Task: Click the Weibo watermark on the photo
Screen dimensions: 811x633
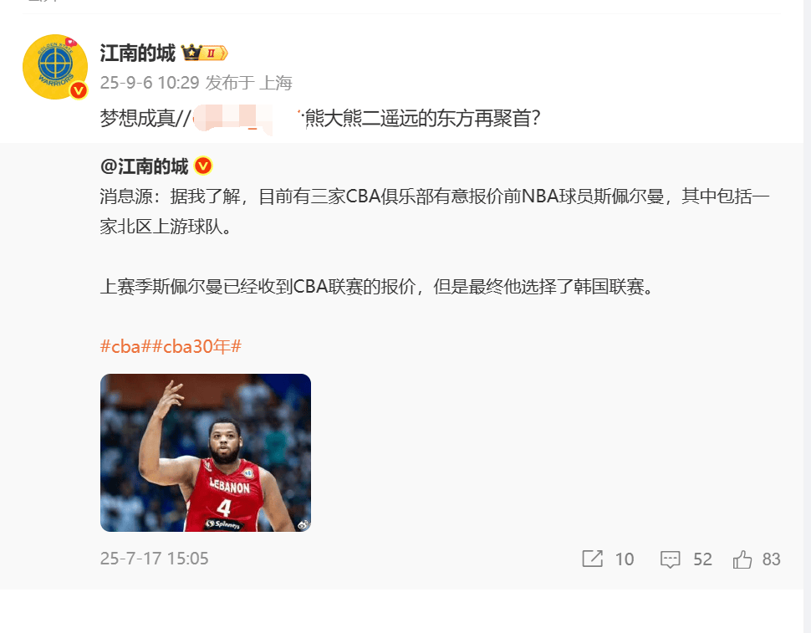Action: coord(303,524)
